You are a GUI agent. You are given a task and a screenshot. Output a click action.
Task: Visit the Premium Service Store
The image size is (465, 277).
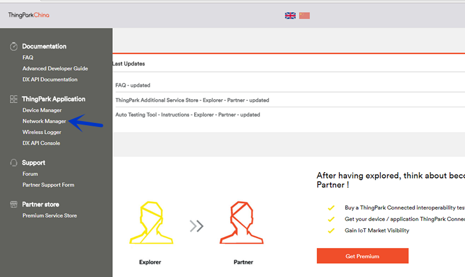pyautogui.click(x=49, y=216)
